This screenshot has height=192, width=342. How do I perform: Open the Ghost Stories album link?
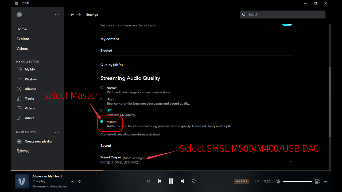click(59, 187)
